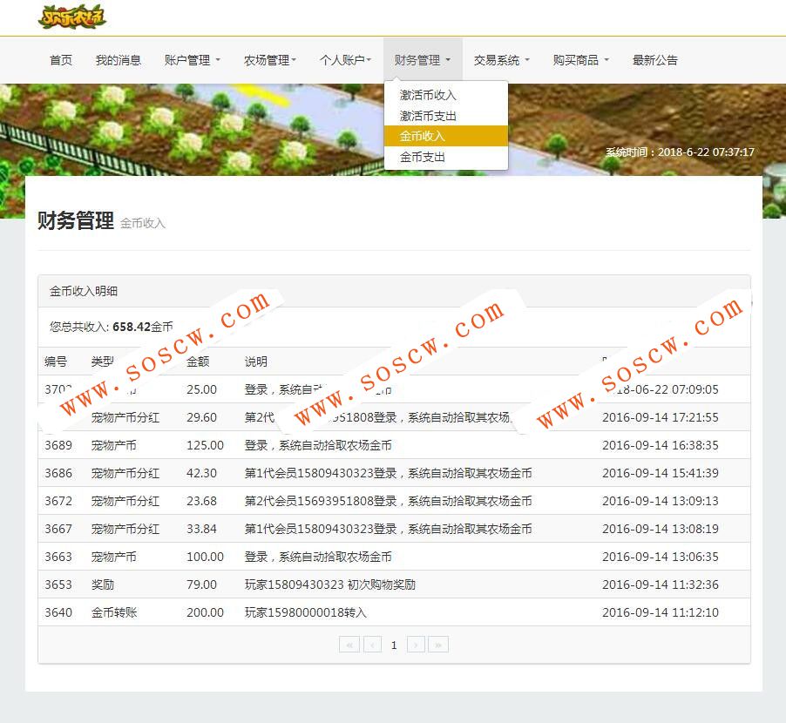Click record number 3686
The width and height of the screenshot is (786, 723).
[58, 473]
